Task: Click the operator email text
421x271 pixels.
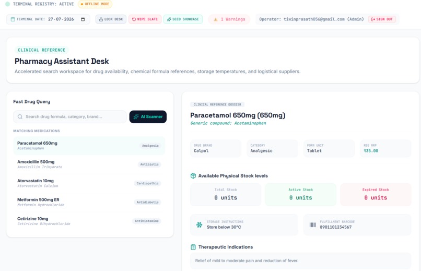Action: point(314,19)
